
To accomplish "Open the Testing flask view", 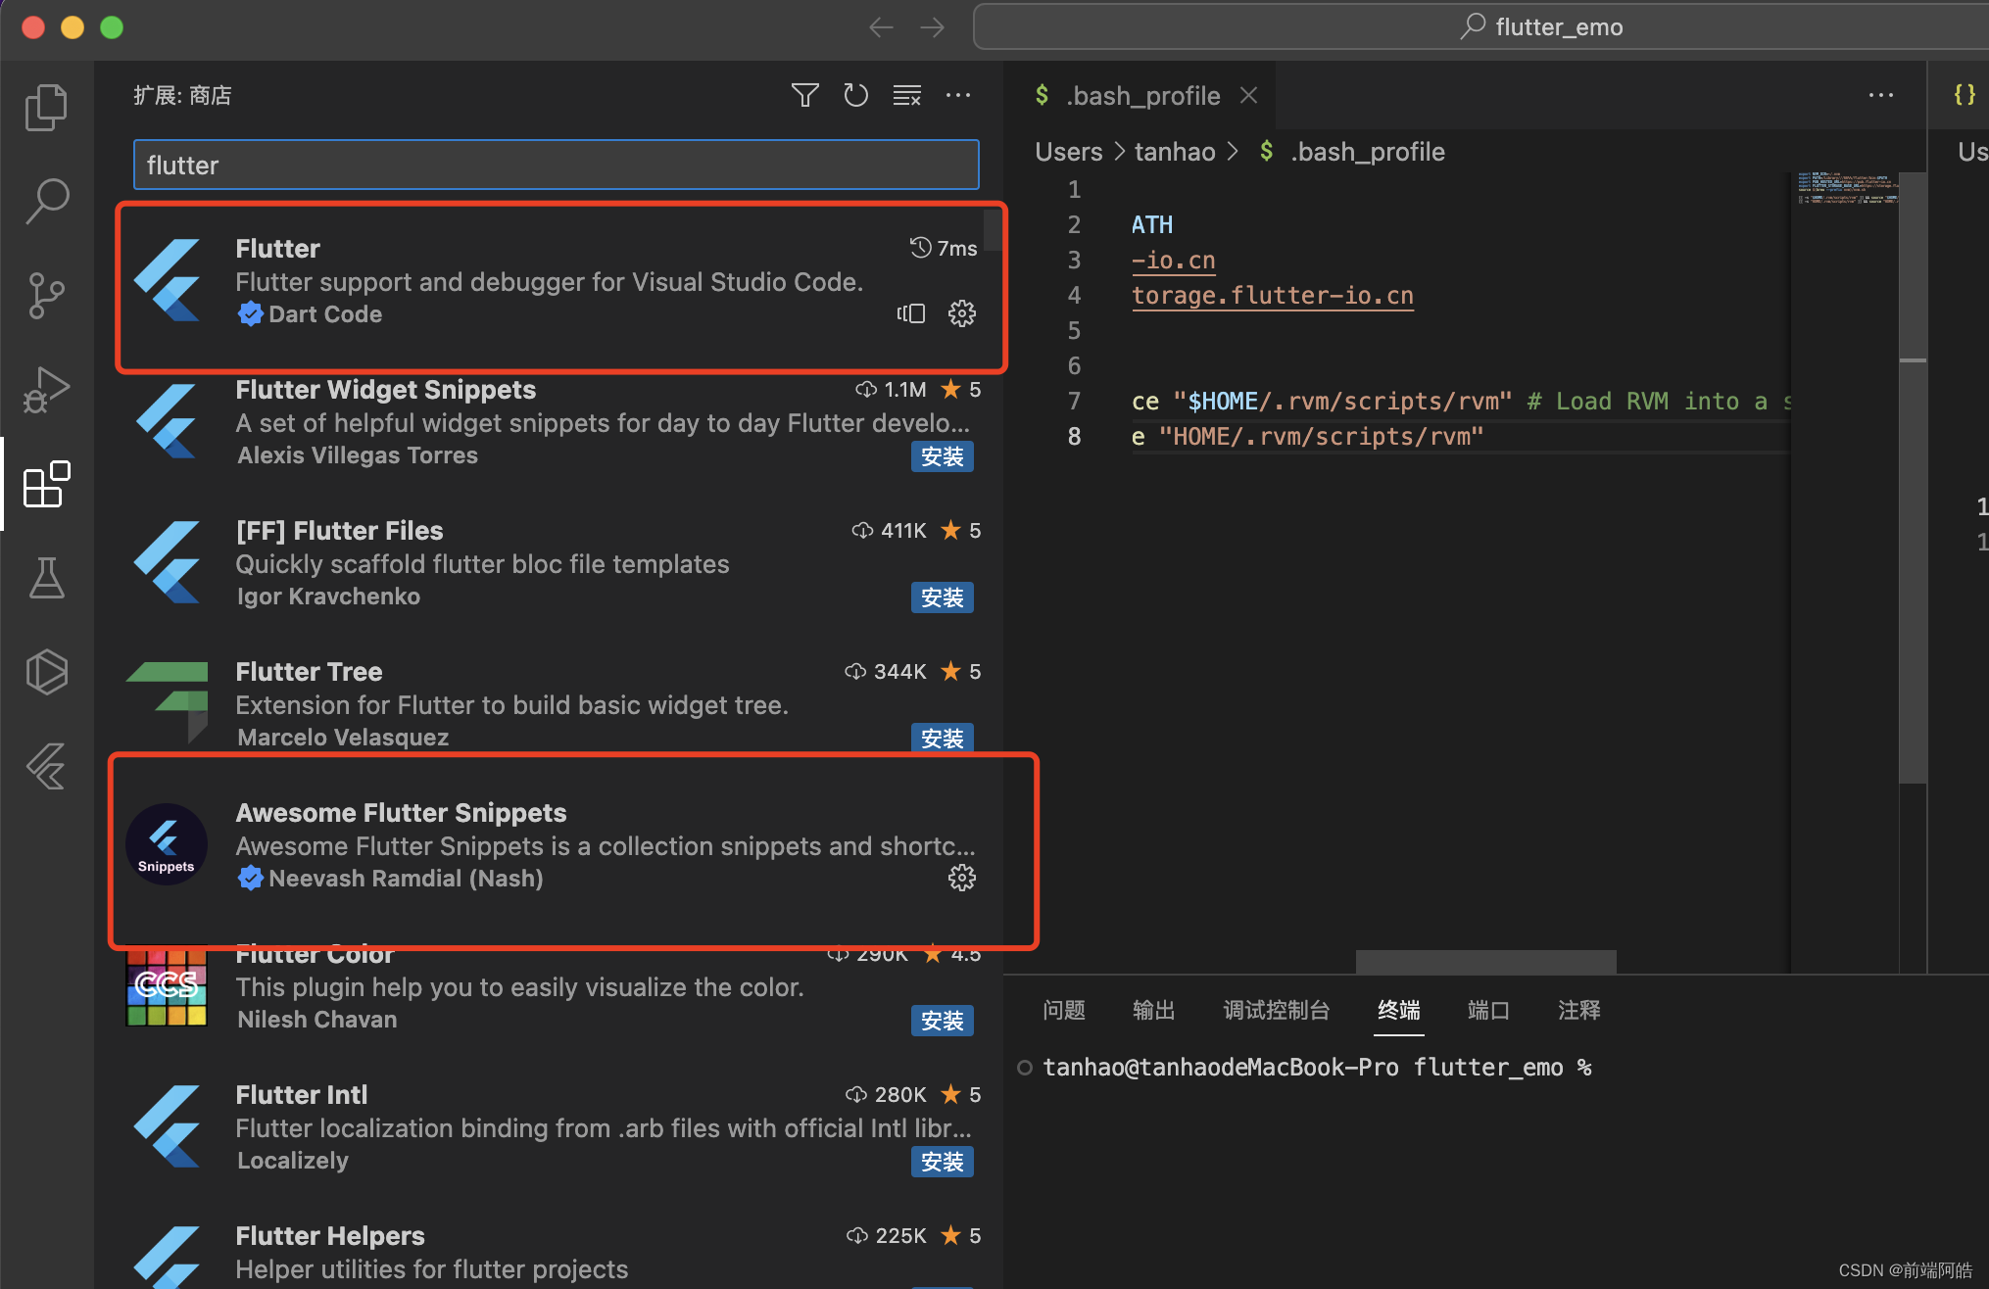I will coord(46,578).
